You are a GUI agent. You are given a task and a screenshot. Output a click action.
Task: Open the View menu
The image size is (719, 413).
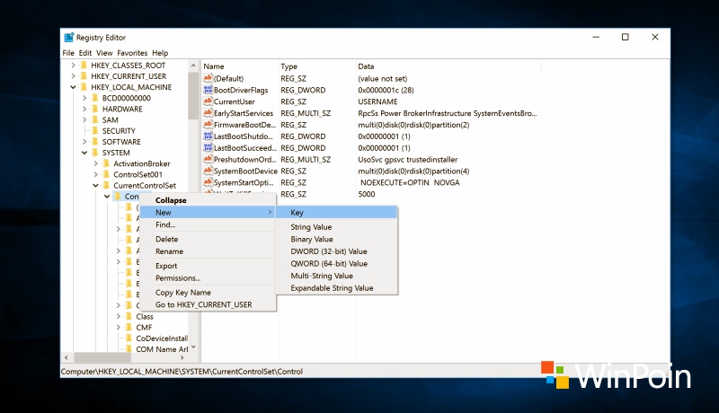pyautogui.click(x=104, y=53)
